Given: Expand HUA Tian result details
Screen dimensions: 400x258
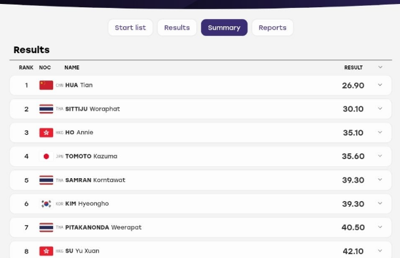Looking at the screenshot, I should (x=380, y=85).
